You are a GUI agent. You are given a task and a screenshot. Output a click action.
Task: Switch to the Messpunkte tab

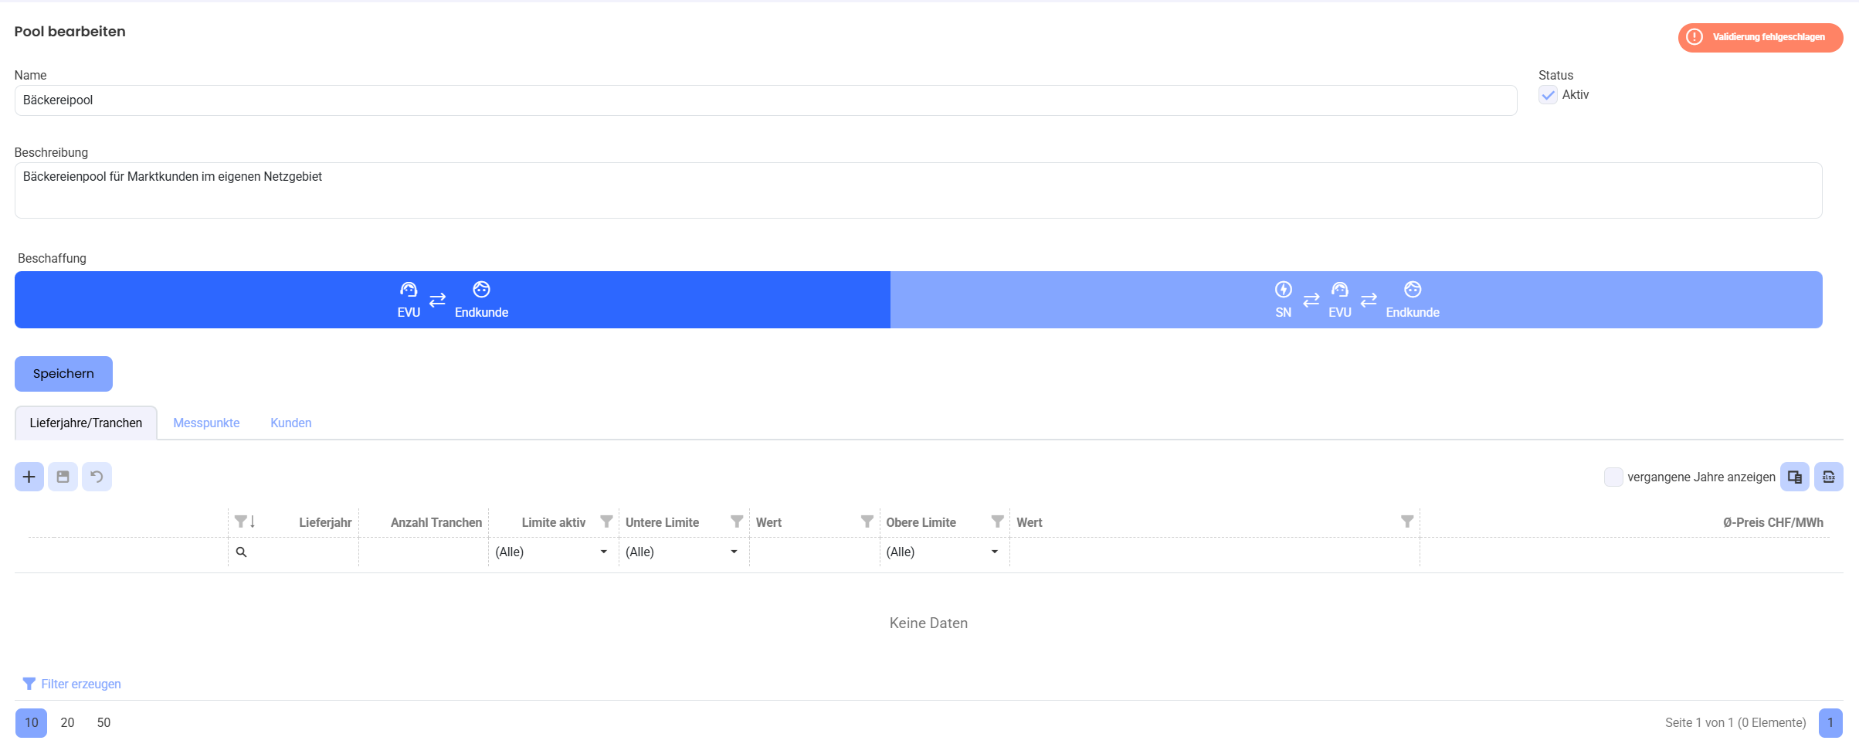pyautogui.click(x=206, y=423)
